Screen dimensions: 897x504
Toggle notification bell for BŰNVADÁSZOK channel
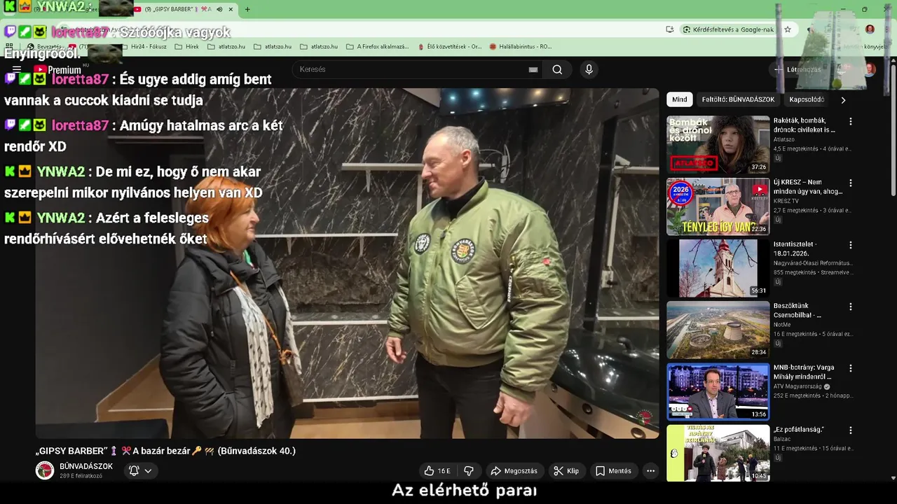134,471
